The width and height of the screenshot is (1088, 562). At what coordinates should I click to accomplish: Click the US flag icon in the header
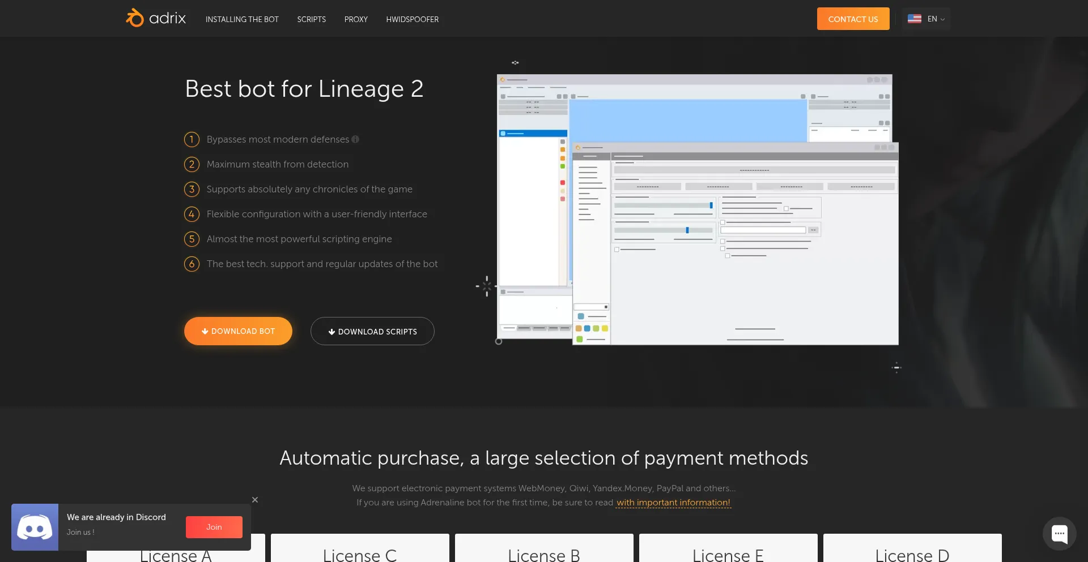(x=914, y=19)
